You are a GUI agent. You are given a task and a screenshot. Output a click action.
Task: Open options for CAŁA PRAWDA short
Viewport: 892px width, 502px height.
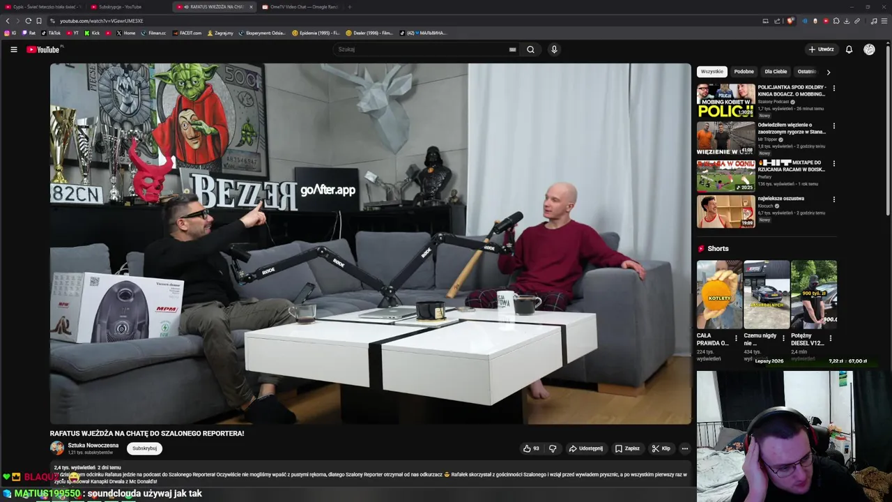point(736,338)
